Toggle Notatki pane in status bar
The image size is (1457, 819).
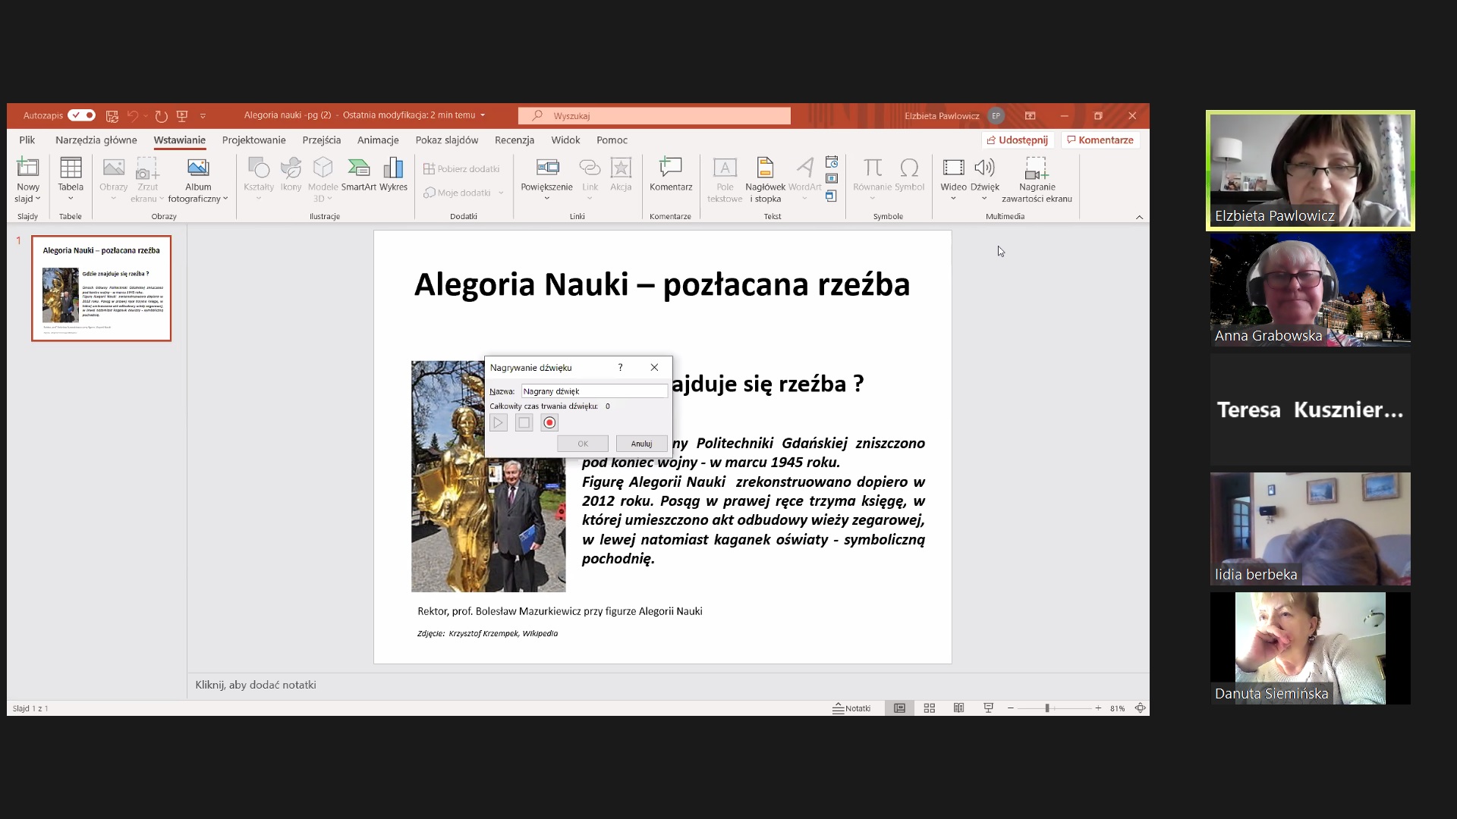[851, 708]
